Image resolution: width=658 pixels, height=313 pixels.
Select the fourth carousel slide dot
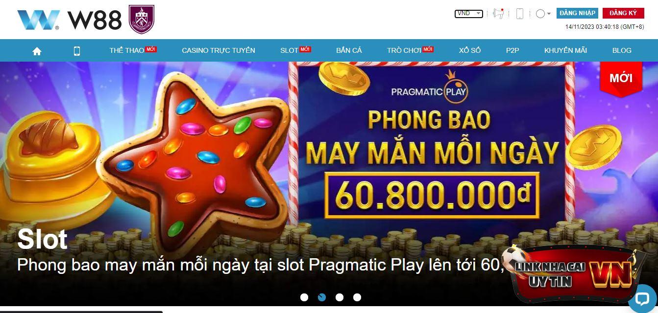357,297
